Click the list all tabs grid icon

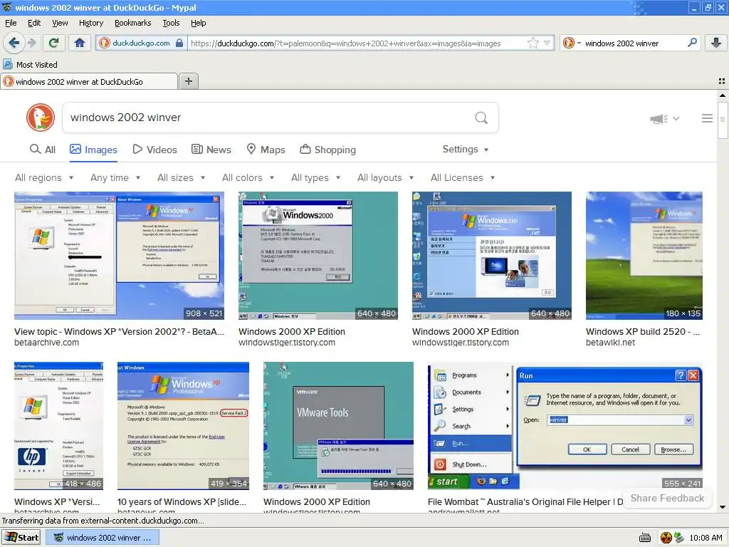click(722, 81)
